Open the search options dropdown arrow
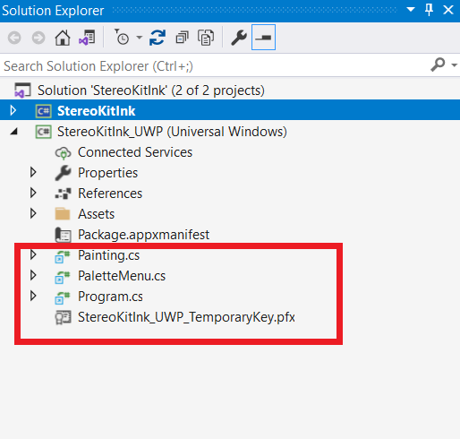460x439 pixels. (454, 65)
